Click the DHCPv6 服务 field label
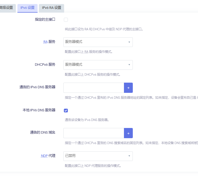The width and height of the screenshot is (198, 176). 45,65
